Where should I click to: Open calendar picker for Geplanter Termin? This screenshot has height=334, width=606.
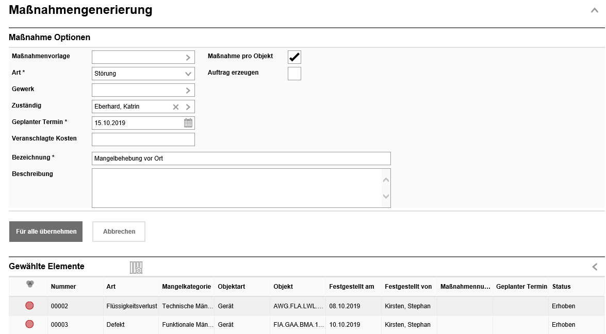tap(188, 123)
